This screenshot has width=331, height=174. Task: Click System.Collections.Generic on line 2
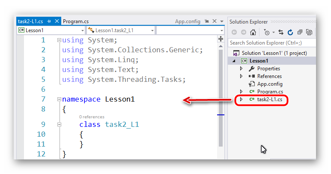143,50
